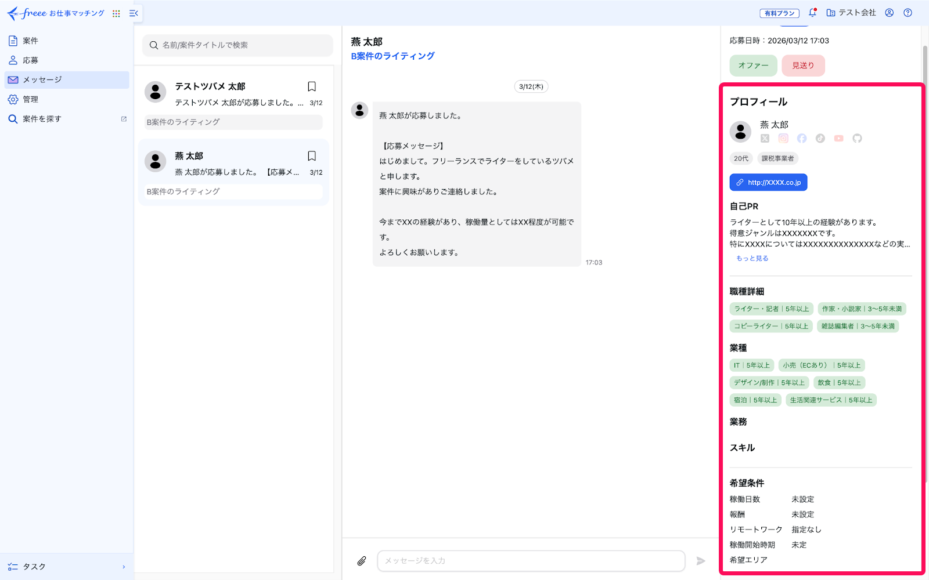Click the ライター・記者｜5年以上 tag
929x580 pixels.
[771, 309]
